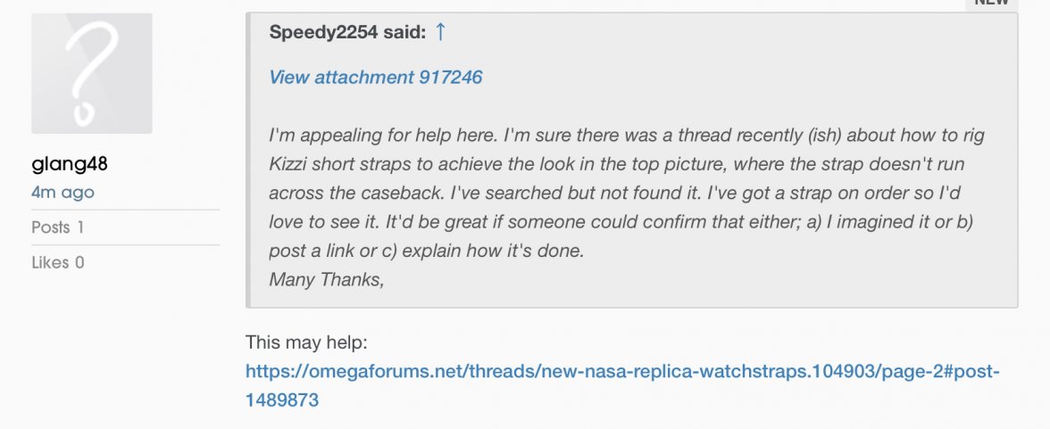Click the likes count number 0
This screenshot has width=1050, height=429.
pos(80,262)
